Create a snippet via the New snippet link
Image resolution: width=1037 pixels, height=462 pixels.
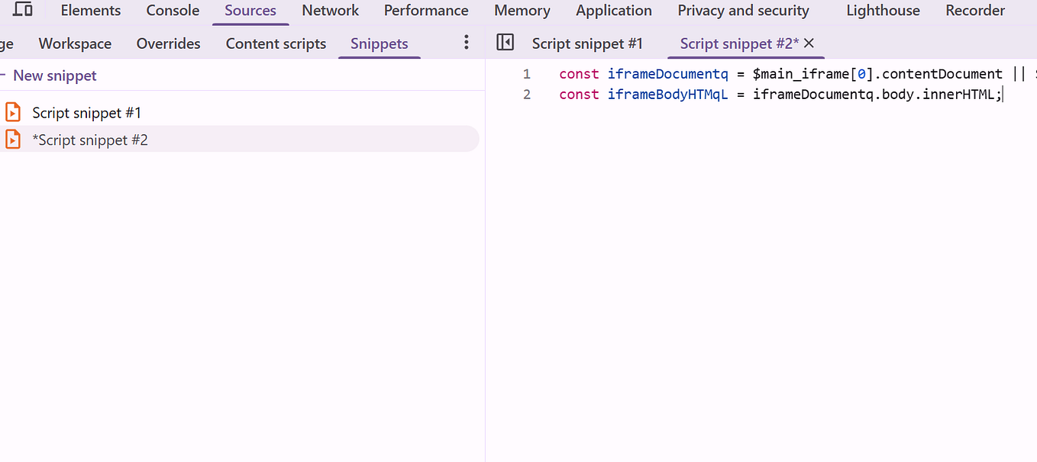[x=55, y=75]
